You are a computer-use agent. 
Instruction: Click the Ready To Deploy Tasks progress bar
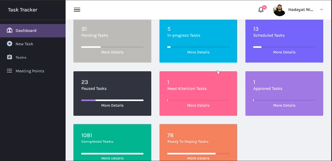[x=198, y=153]
